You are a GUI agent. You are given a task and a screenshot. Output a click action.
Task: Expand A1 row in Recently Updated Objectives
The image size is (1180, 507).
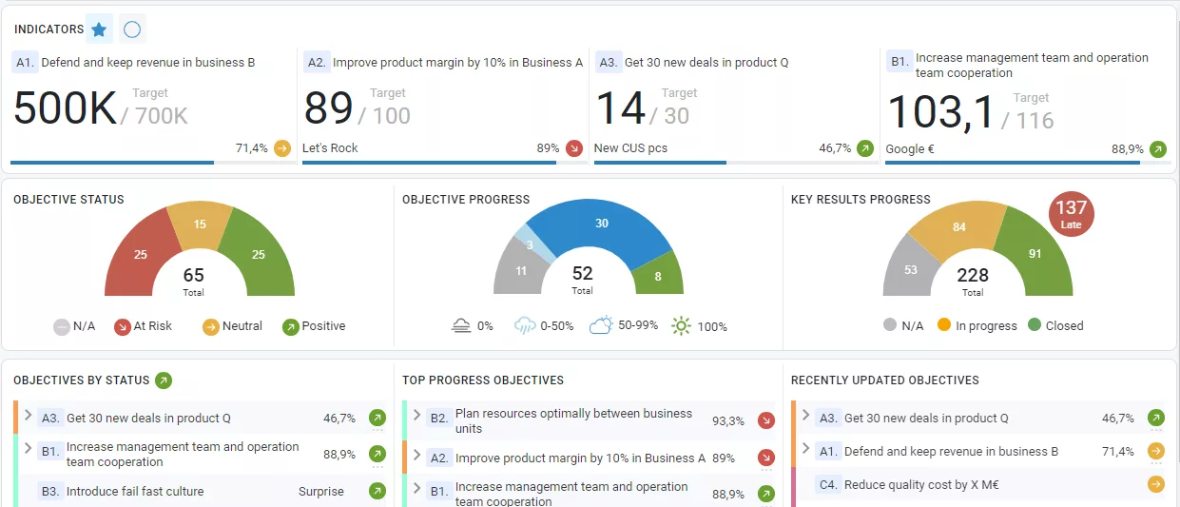click(806, 449)
